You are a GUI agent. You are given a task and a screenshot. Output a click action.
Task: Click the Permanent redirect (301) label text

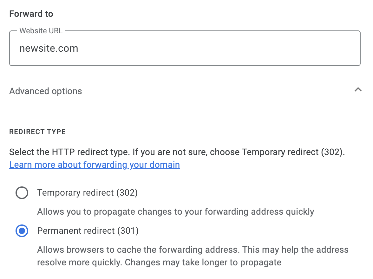pyautogui.click(x=88, y=231)
